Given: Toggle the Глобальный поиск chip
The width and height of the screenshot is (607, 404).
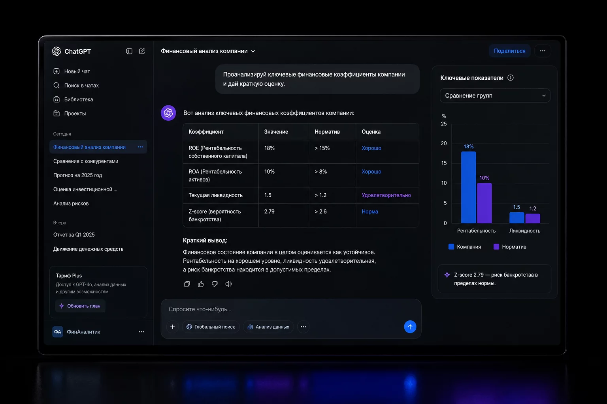Looking at the screenshot, I should click(211, 327).
